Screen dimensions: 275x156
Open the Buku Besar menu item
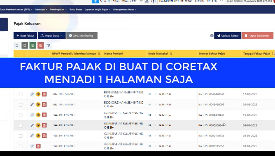point(76,9)
